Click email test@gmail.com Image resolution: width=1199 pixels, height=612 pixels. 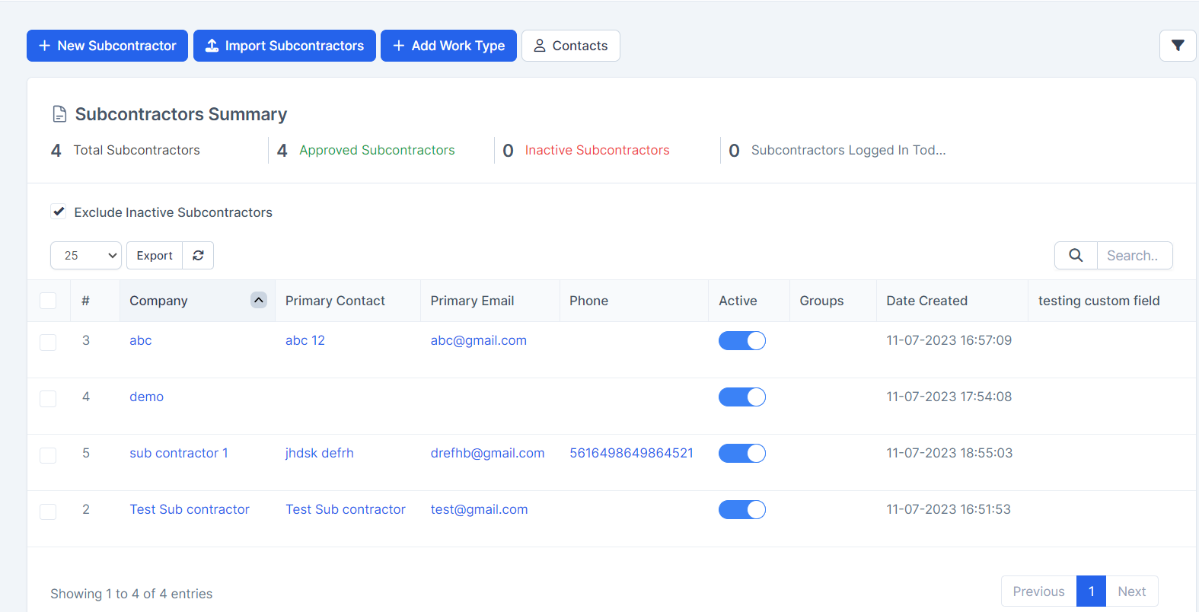(480, 509)
